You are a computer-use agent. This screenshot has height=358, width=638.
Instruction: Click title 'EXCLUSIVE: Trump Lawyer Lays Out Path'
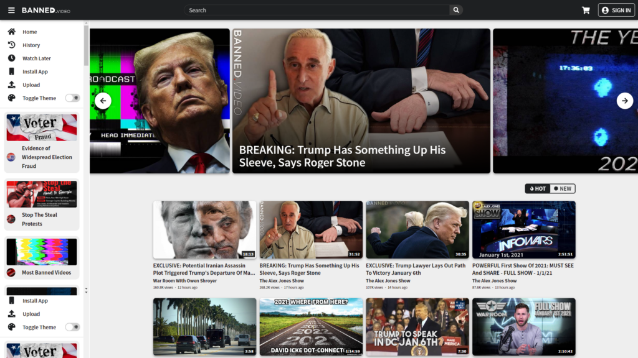[416, 269]
